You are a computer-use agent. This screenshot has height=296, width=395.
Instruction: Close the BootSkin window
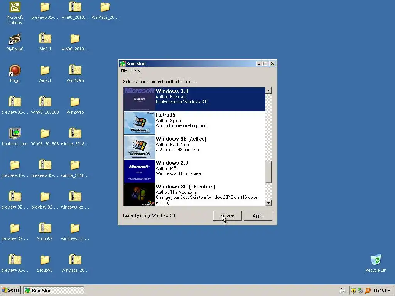coord(272,64)
